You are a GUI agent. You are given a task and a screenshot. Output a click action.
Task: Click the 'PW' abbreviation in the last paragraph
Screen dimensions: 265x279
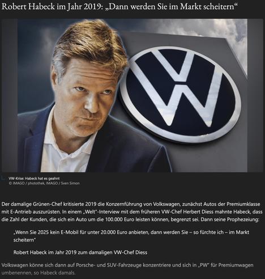204,265
